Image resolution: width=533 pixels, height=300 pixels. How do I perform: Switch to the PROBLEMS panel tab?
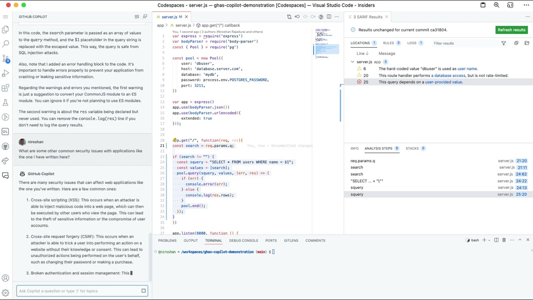167,240
